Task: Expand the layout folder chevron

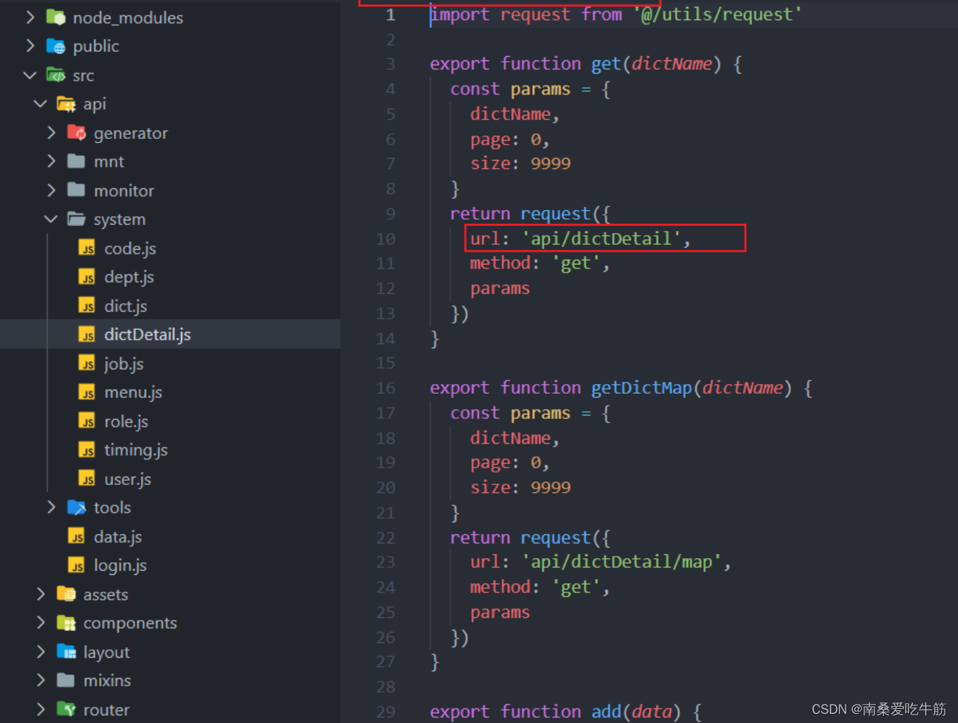Action: point(41,651)
